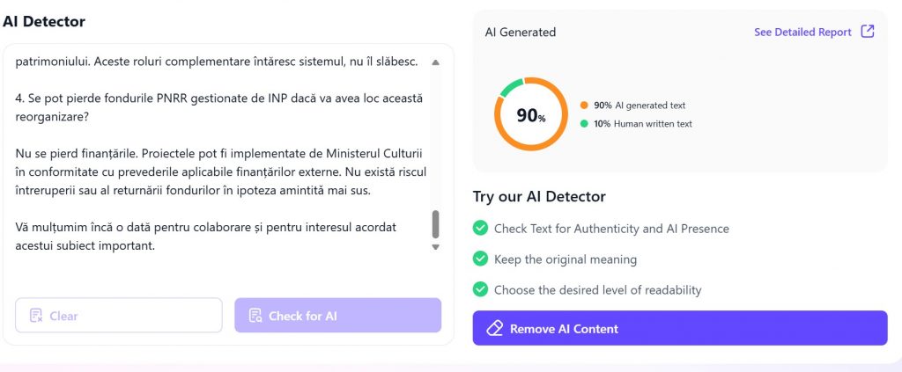This screenshot has width=902, height=372.
Task: Click the document search icon in Check for AI
Action: point(255,316)
